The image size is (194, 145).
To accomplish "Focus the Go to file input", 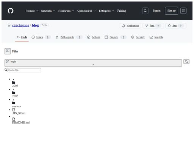I will [x=24, y=70].
